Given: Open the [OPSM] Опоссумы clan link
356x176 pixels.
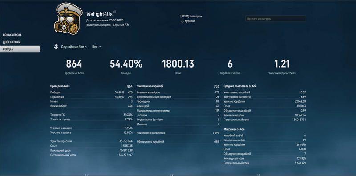Looking at the screenshot, I should [x=191, y=16].
